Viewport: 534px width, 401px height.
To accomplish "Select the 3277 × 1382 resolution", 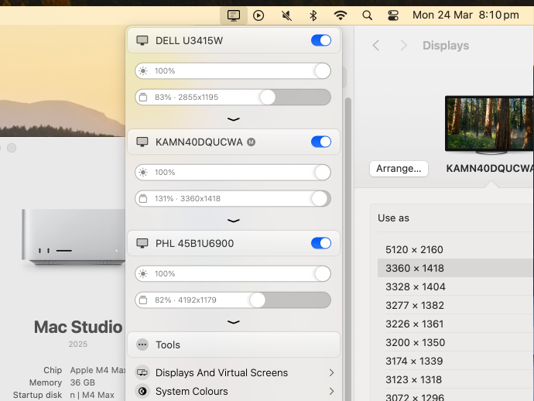I will point(456,305).
